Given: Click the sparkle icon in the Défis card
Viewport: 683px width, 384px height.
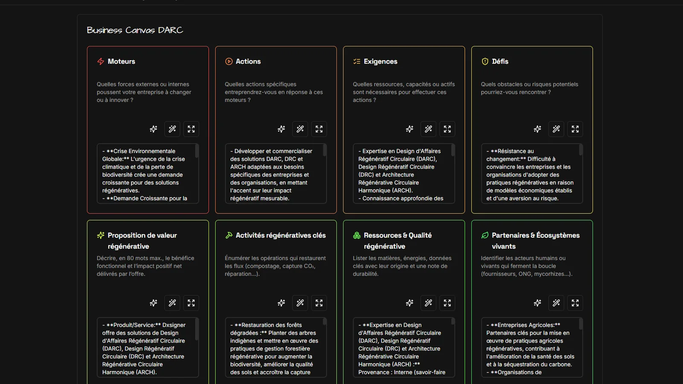Looking at the screenshot, I should pos(537,129).
